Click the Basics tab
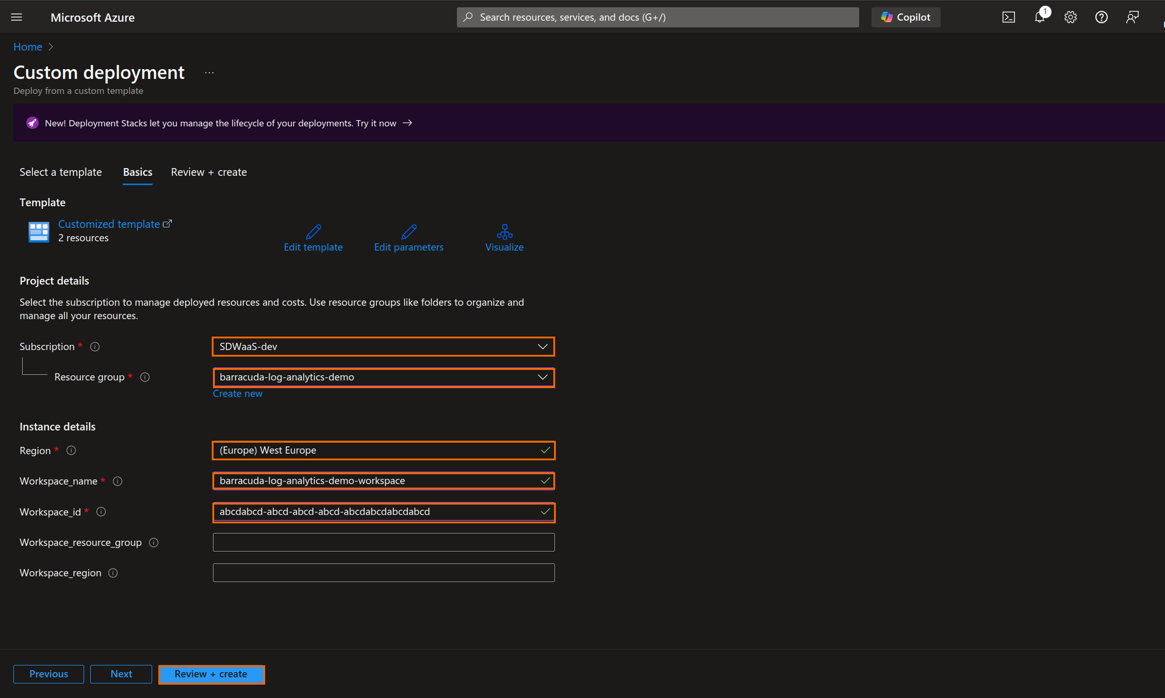The height and width of the screenshot is (698, 1165). tap(137, 171)
